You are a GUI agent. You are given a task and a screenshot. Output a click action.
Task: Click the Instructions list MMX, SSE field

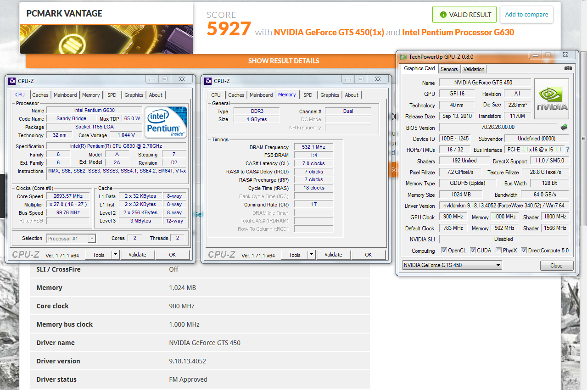click(x=116, y=174)
